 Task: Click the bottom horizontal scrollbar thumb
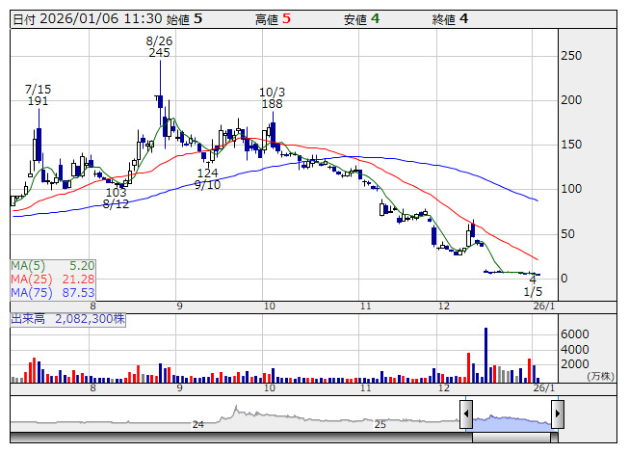511,438
